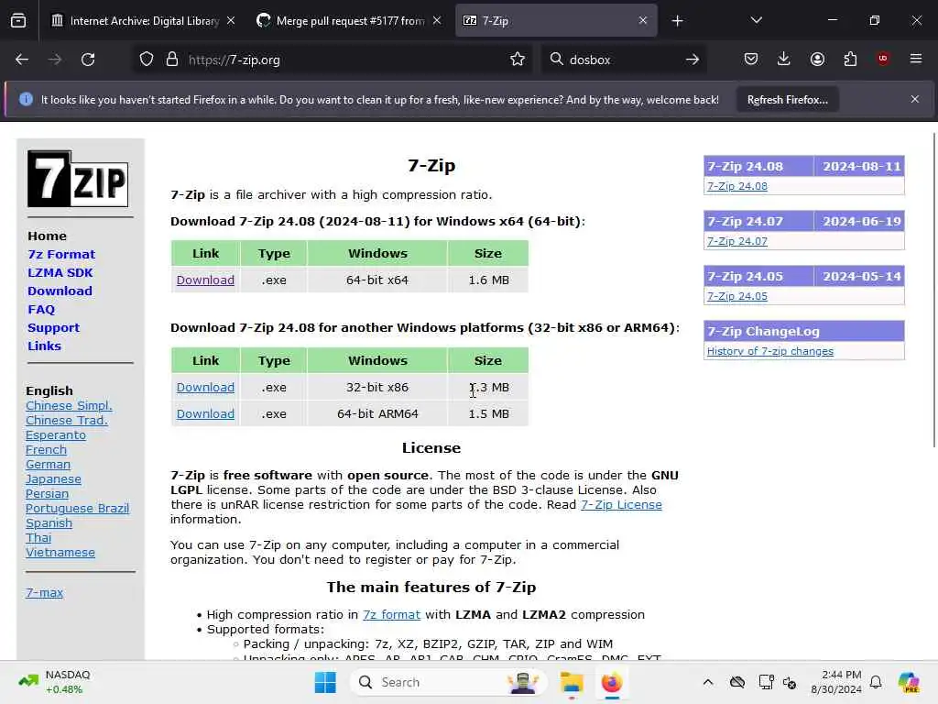Switch language to Chinese Simpl.
938x704 pixels.
(69, 406)
